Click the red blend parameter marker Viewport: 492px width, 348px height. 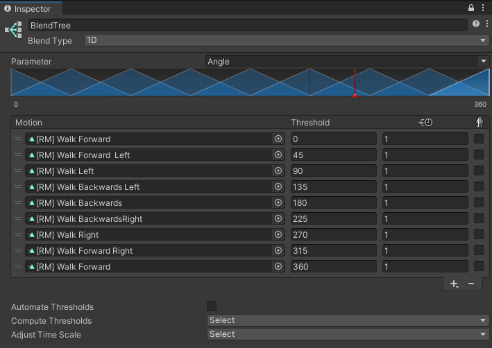pyautogui.click(x=355, y=95)
